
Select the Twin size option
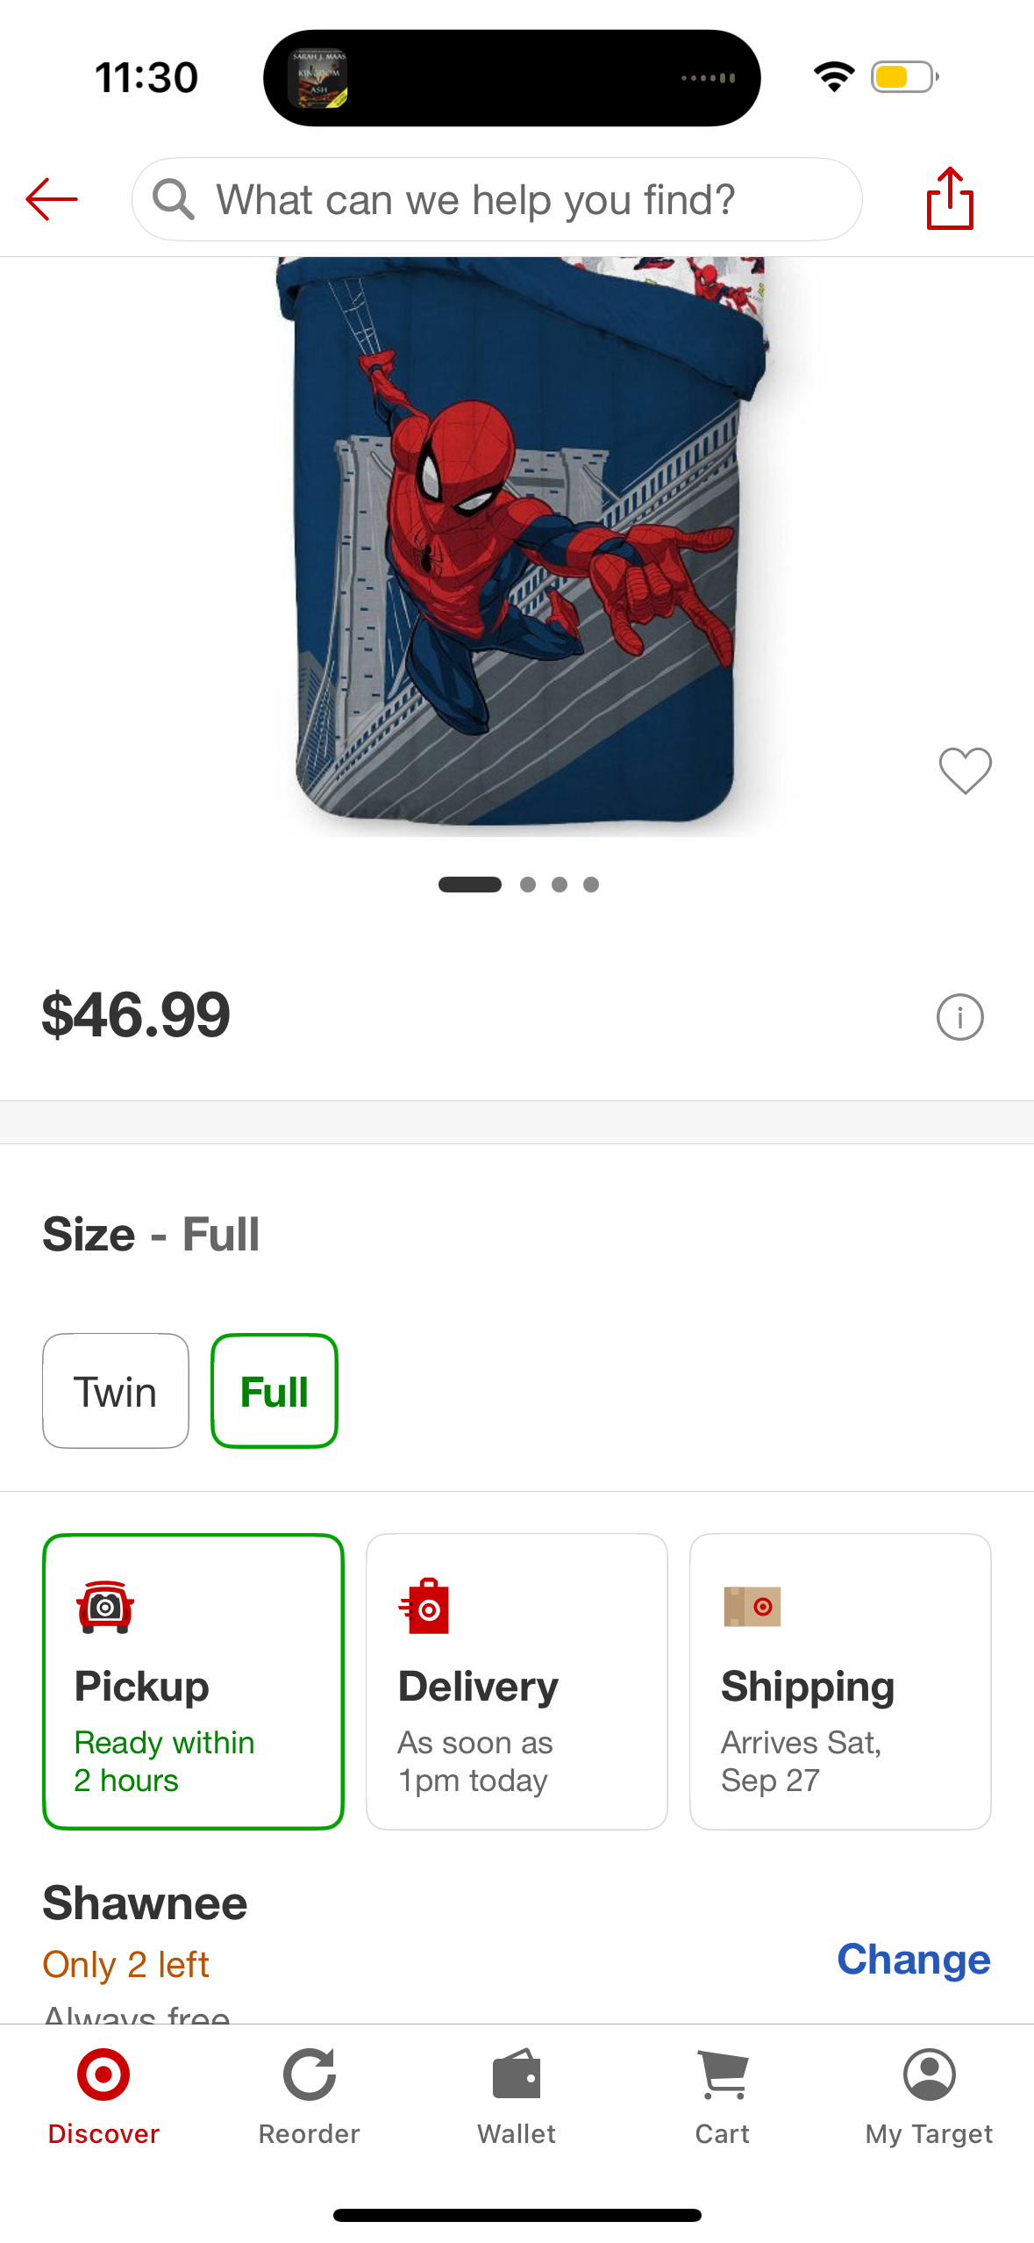[x=116, y=1391]
